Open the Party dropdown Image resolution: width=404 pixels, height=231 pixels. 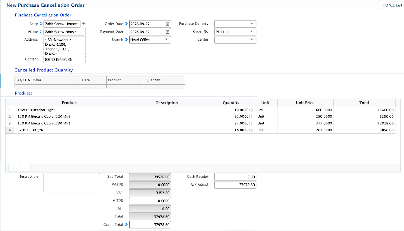[x=77, y=24]
